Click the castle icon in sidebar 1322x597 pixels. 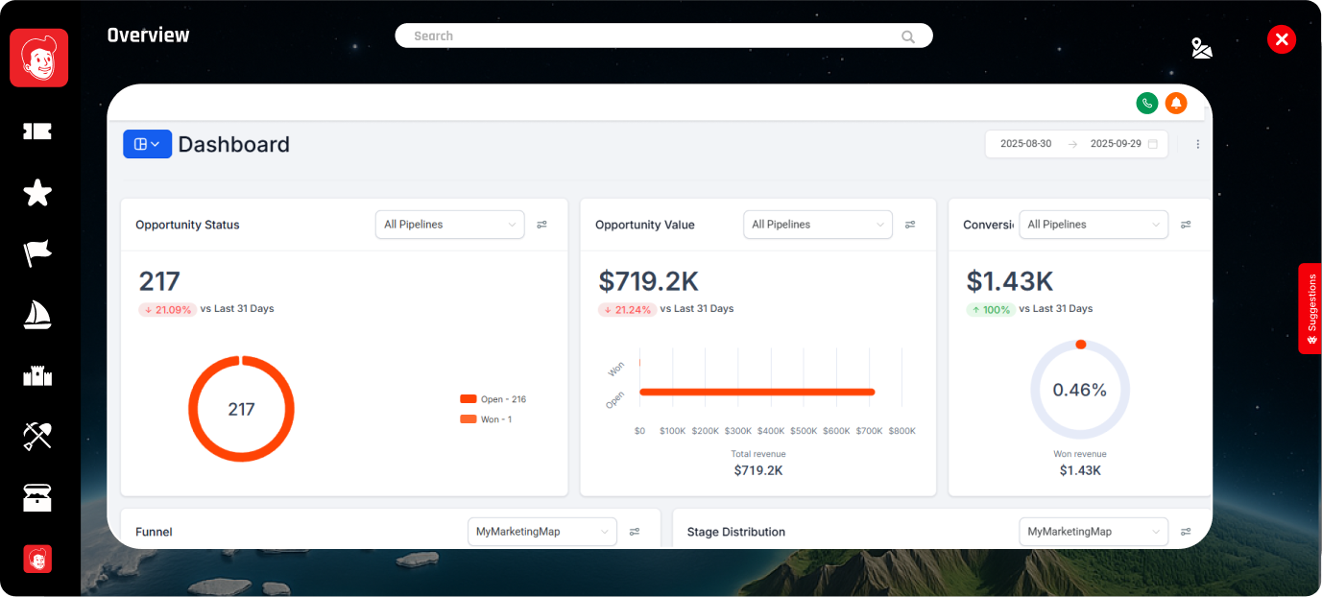(x=37, y=375)
